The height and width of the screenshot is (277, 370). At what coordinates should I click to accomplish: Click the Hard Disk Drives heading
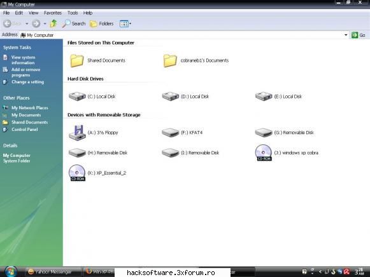[x=85, y=79]
